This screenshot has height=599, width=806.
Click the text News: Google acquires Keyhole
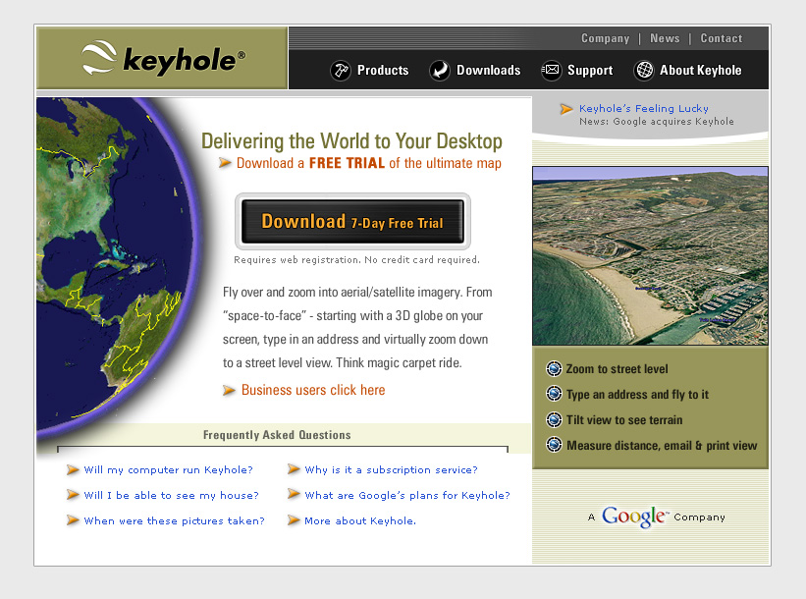pos(657,122)
